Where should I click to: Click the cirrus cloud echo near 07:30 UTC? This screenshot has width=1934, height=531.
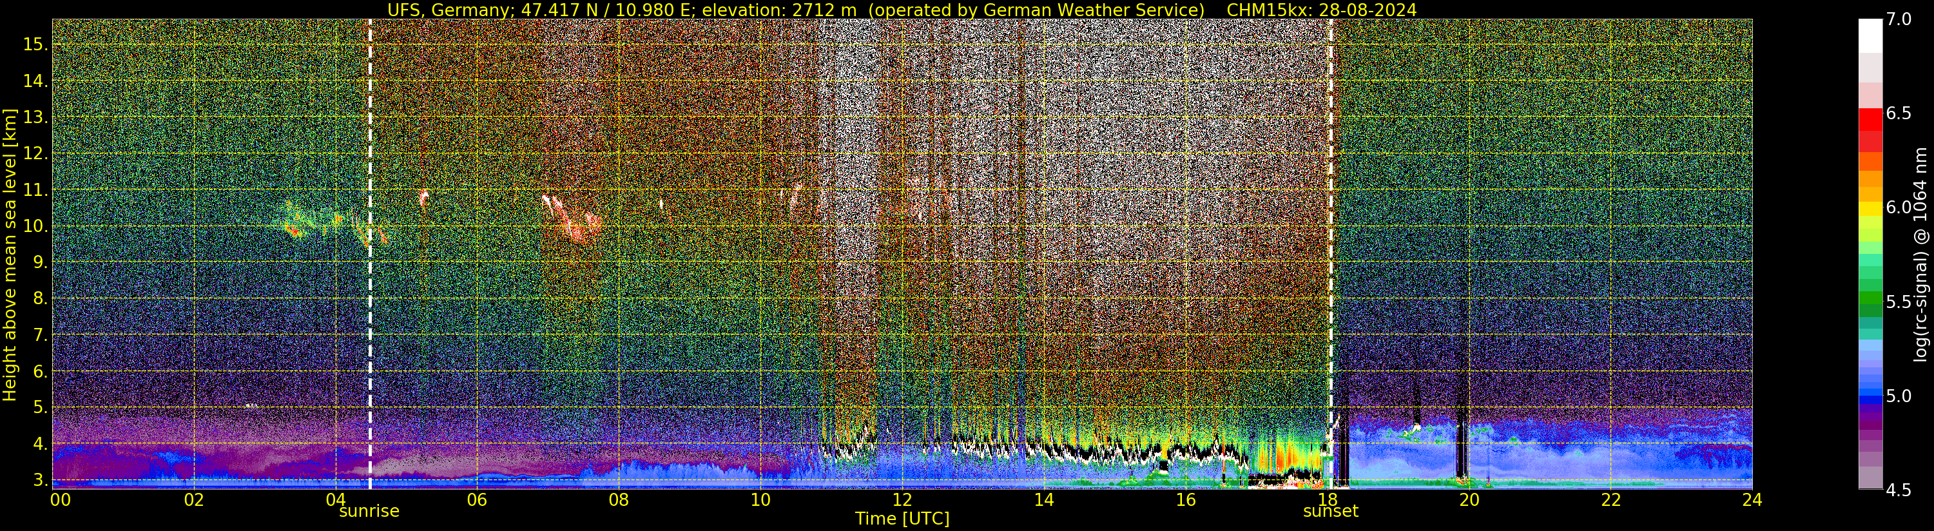click(x=572, y=218)
